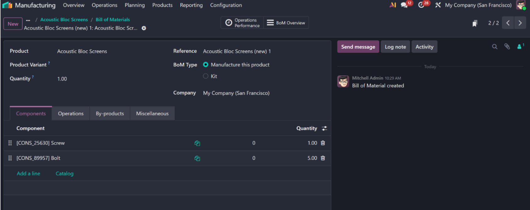530x210 pixels.
Task: Open attachments paperclip icon in chatter
Action: click(x=507, y=47)
